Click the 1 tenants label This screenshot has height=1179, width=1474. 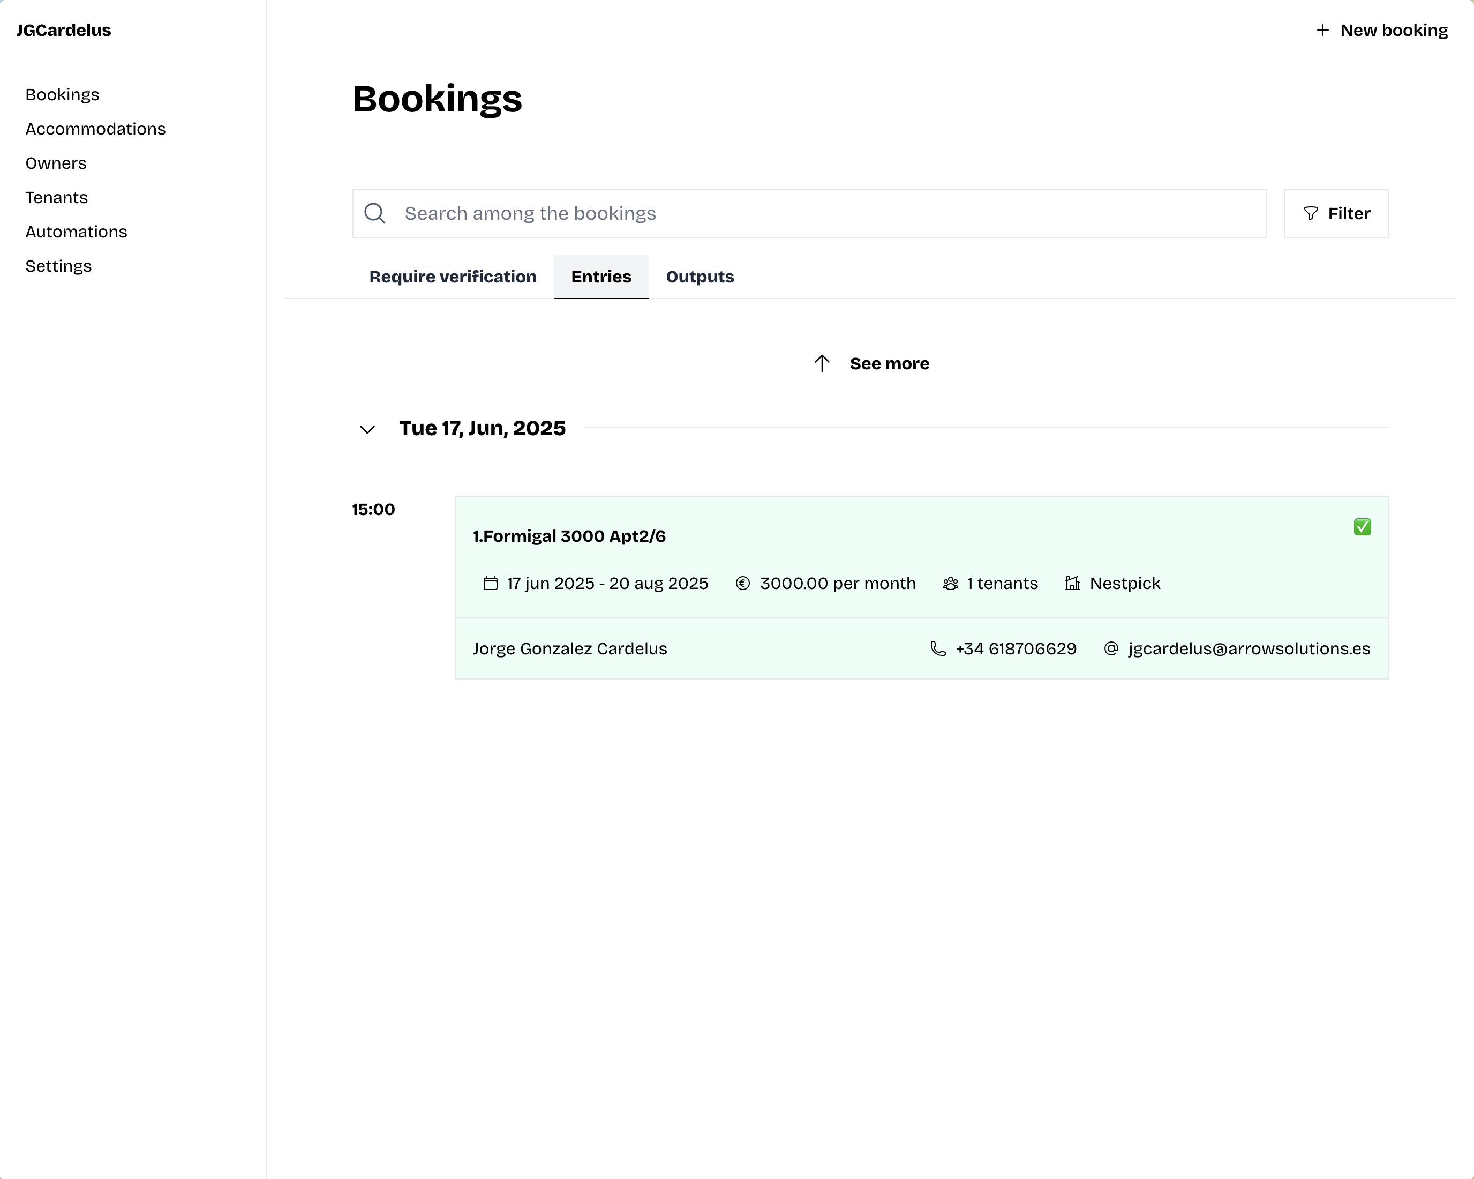click(1002, 584)
